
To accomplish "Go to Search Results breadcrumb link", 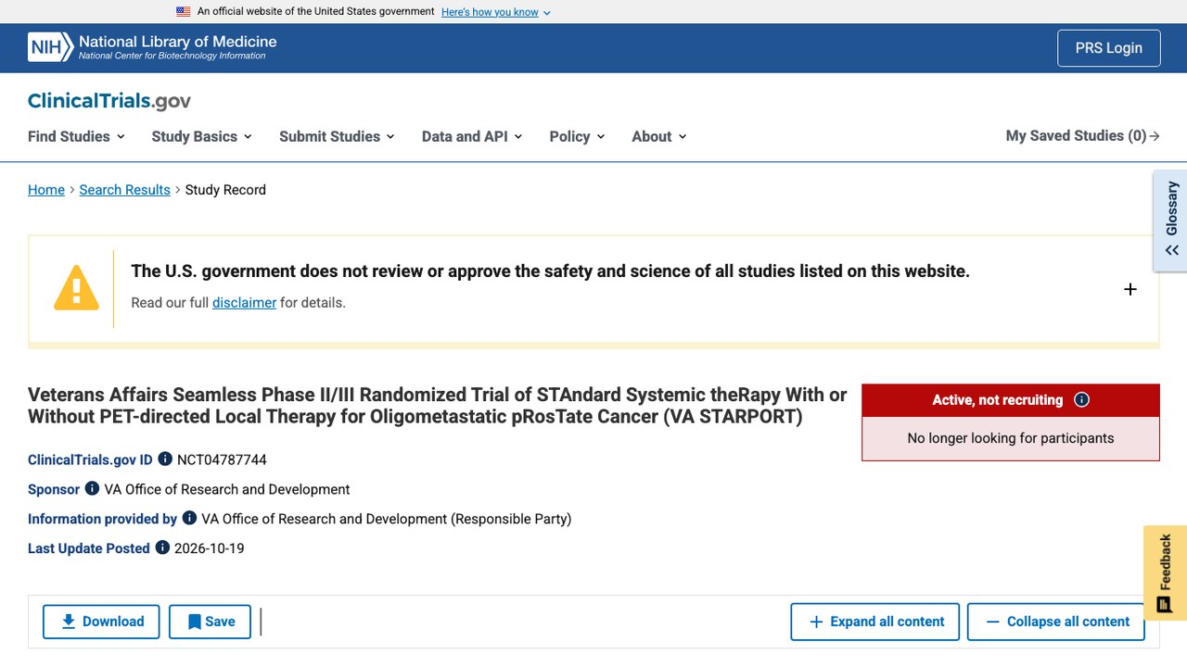I will click(x=124, y=190).
